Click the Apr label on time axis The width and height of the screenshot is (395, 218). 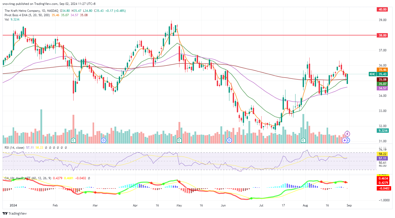(x=135, y=205)
